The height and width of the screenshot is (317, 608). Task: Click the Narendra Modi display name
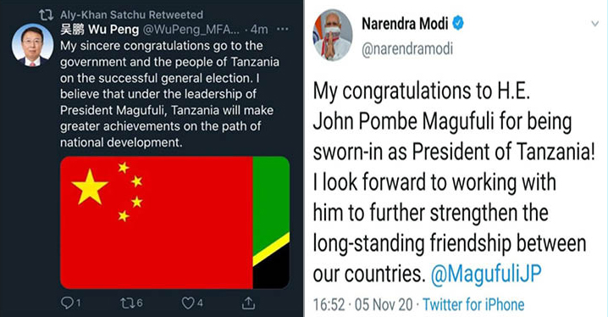tap(405, 24)
